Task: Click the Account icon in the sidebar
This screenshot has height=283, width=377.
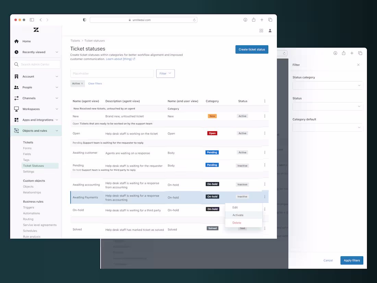Action: tap(16, 76)
